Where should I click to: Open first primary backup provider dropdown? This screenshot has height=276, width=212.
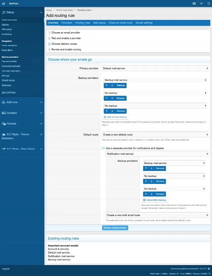click(x=155, y=80)
